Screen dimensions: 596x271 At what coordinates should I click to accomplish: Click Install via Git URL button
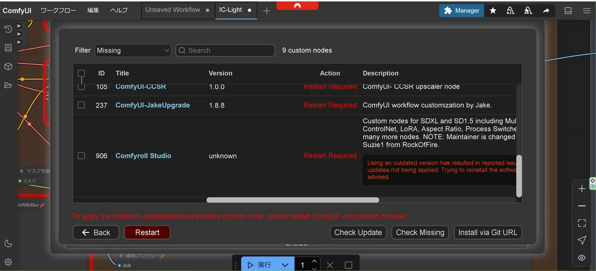click(x=488, y=232)
